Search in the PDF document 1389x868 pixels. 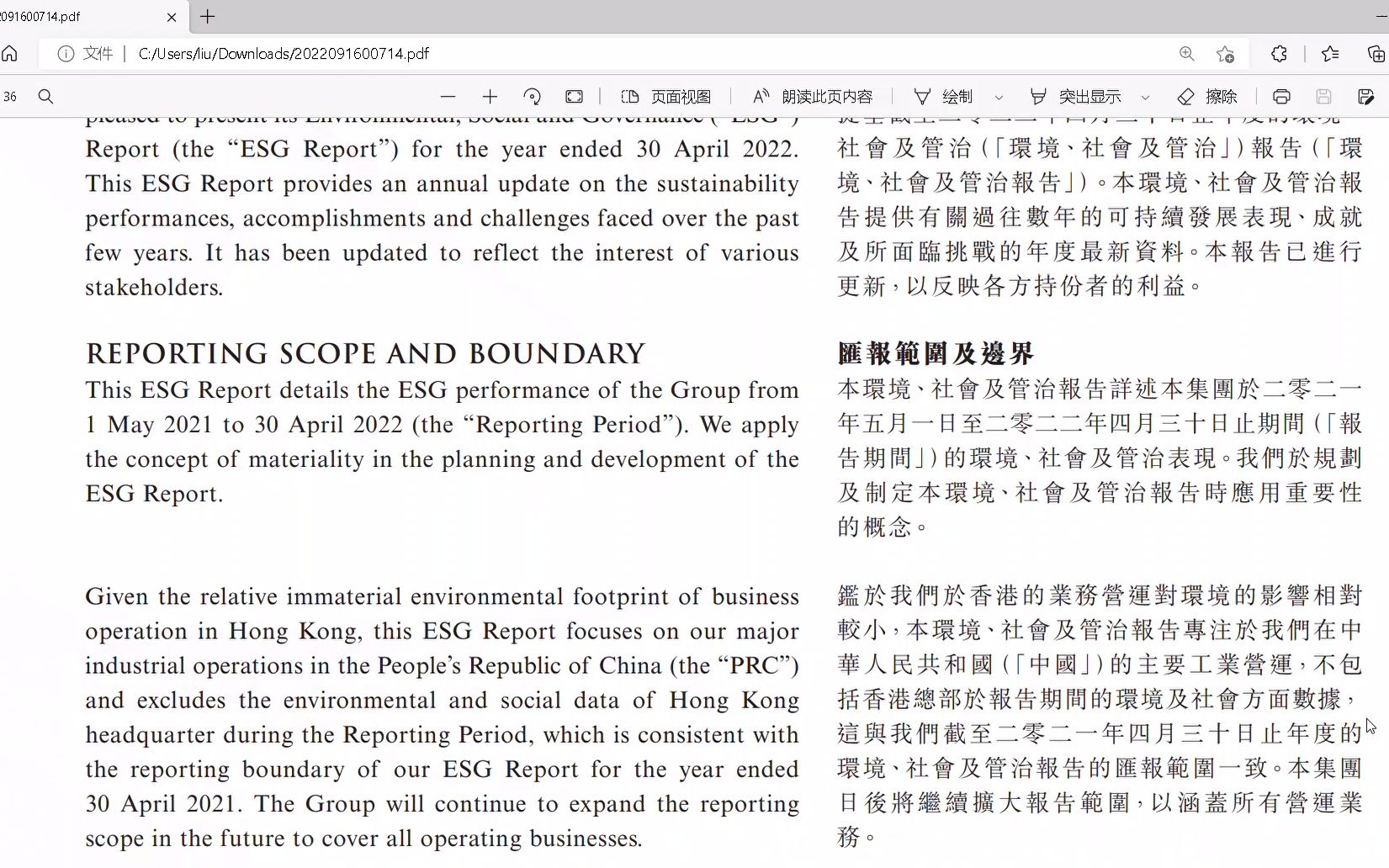click(46, 97)
